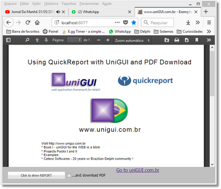Zoom out with the minus button
221x189 pixels.
99,40
